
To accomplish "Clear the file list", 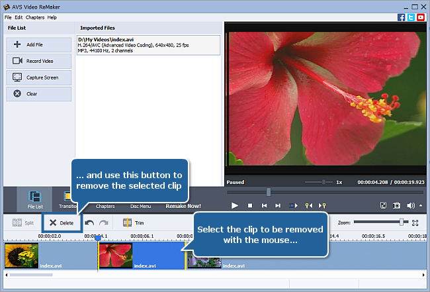I will pyautogui.click(x=38, y=94).
